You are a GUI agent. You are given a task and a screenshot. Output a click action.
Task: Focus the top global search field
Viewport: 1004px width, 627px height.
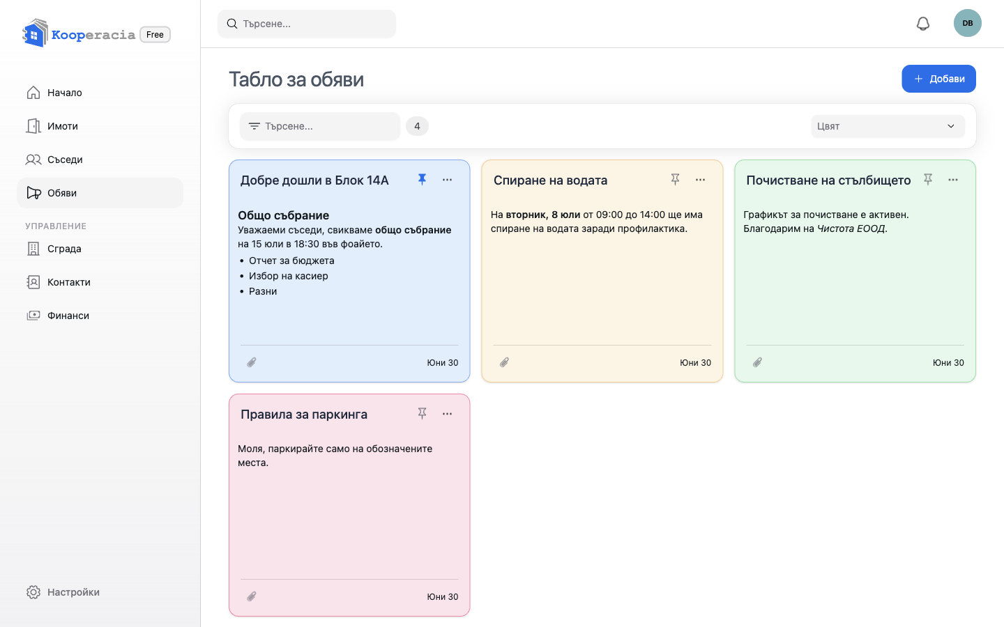point(307,24)
